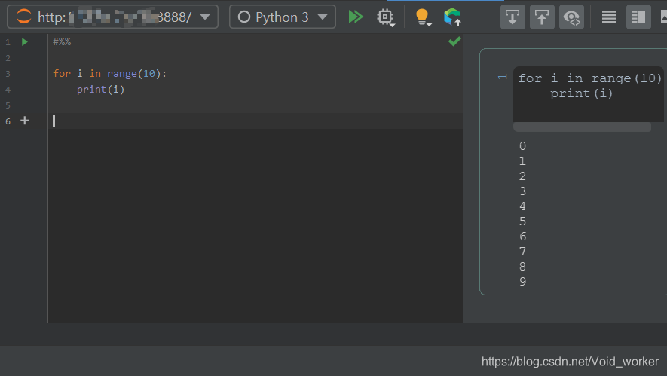Click output value 9 in preview
The image size is (667, 376).
pyautogui.click(x=522, y=282)
